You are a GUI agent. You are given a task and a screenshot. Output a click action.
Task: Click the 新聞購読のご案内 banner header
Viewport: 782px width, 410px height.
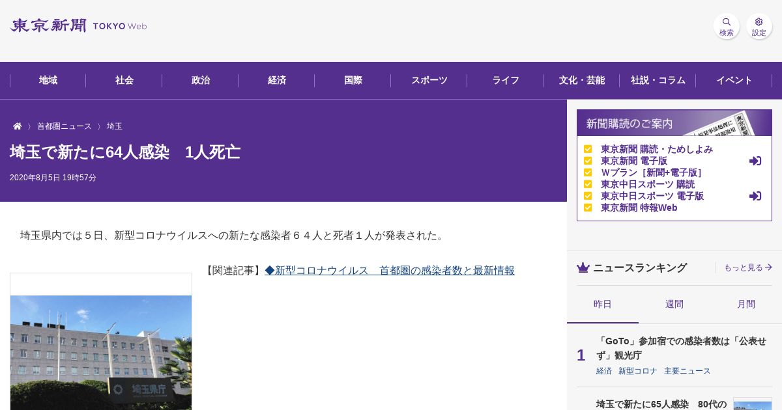point(674,123)
